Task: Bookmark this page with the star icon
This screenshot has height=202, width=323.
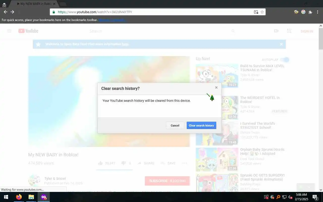Action: click(262, 12)
